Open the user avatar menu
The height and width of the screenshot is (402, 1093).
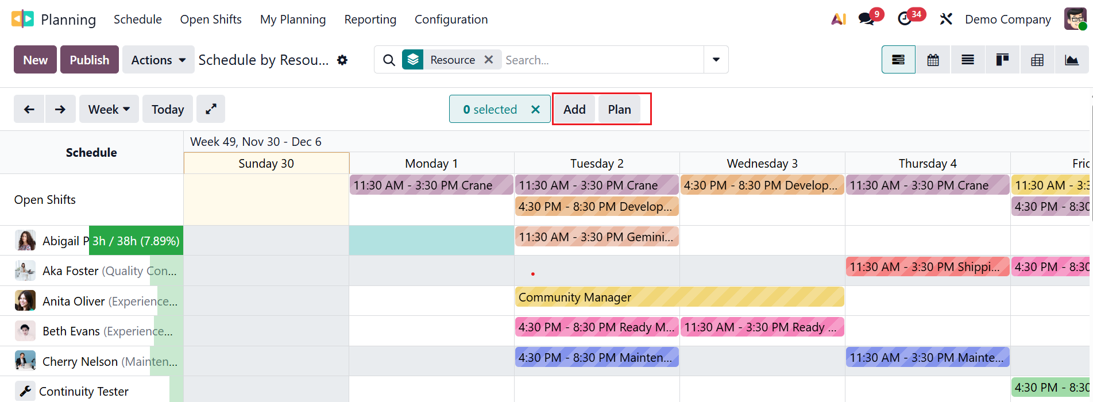pyautogui.click(x=1075, y=19)
